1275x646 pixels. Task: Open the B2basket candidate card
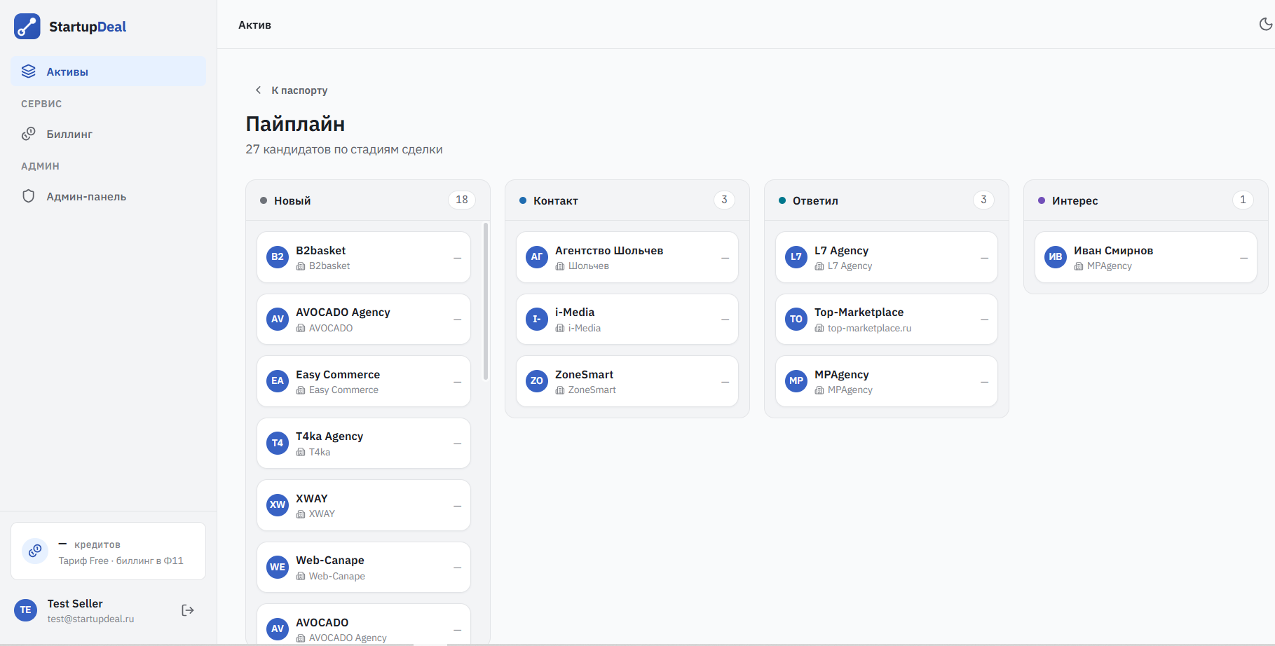point(364,257)
